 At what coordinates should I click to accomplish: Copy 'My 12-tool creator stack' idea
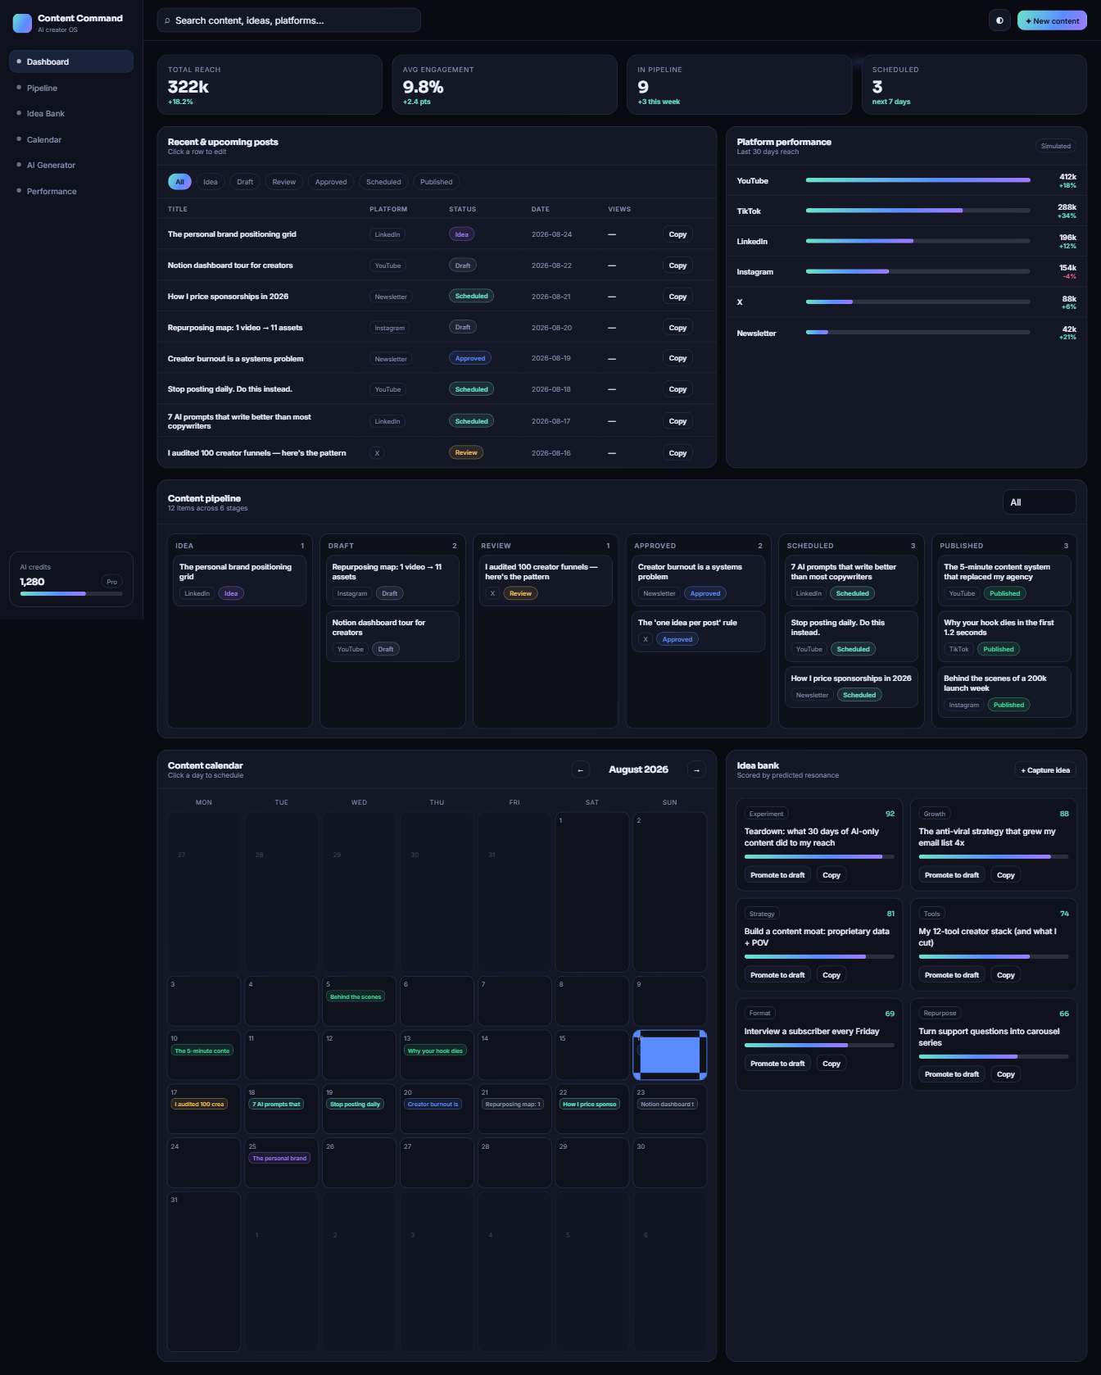pos(1006,975)
